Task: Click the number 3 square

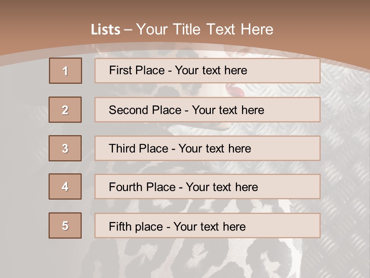Action: click(65, 148)
